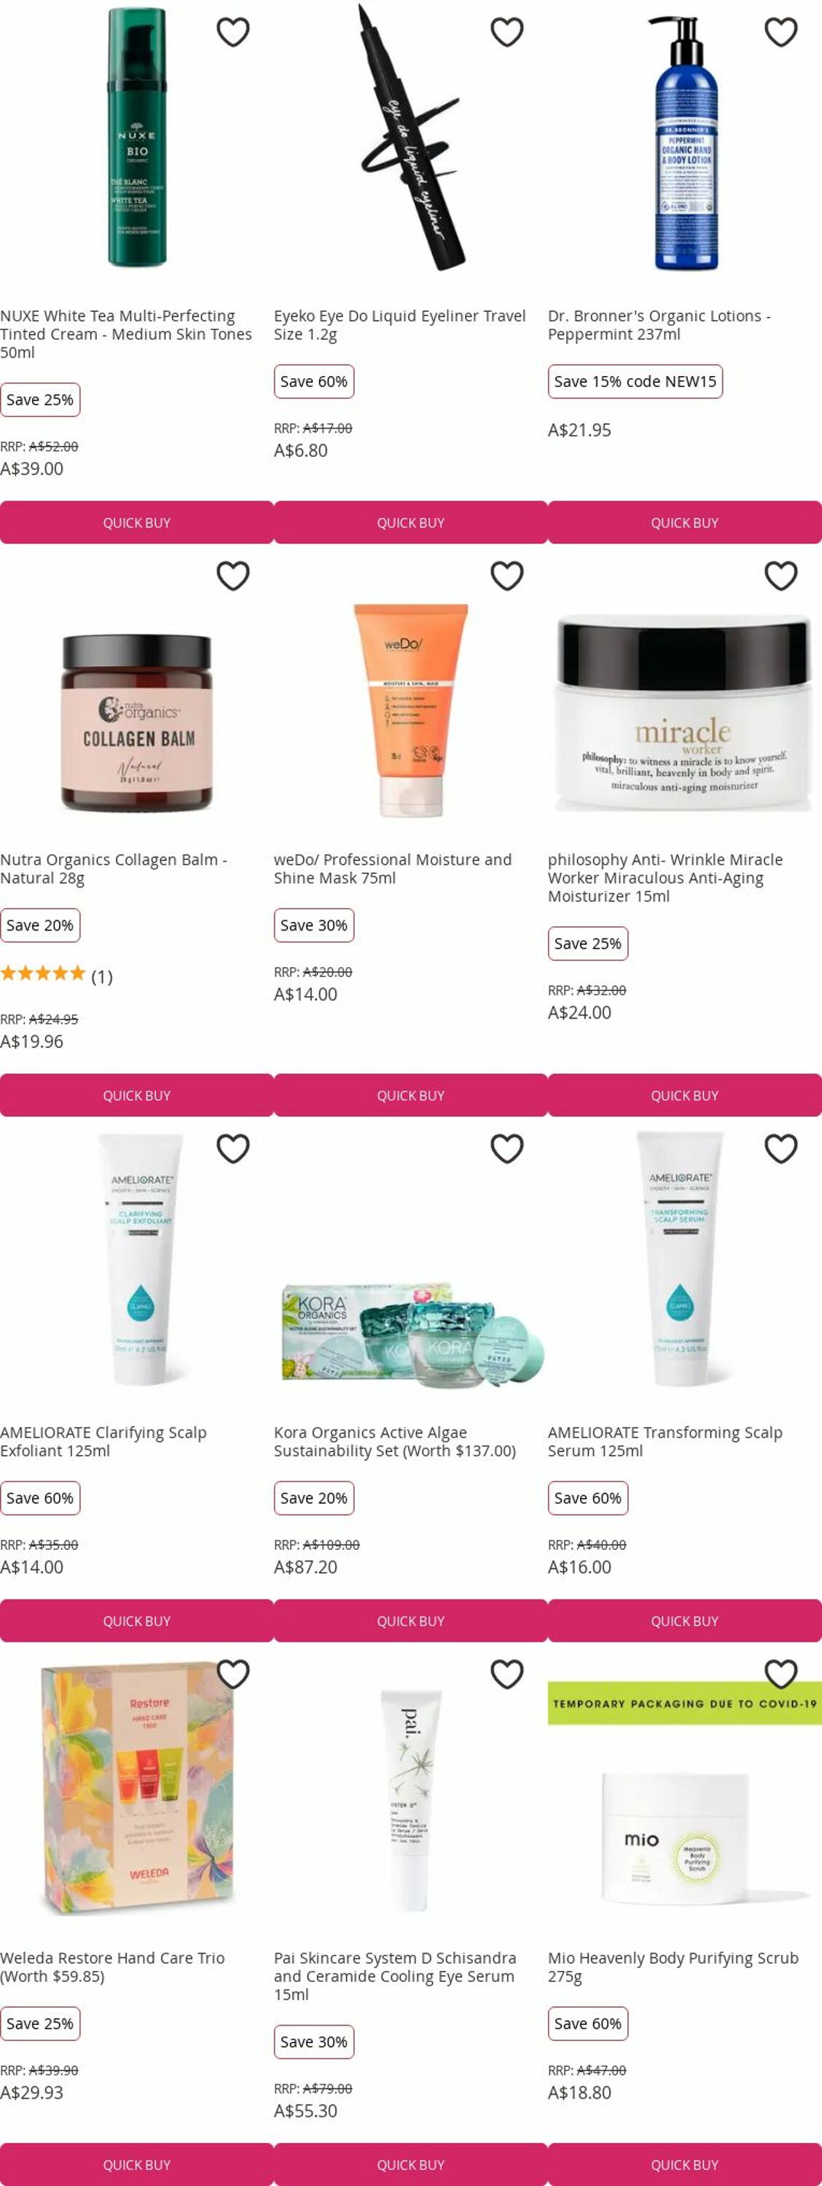Viewport: 822px width, 2186px height.
Task: Quick buy the Eyeko Eye Do Eyeliner
Action: (x=410, y=522)
